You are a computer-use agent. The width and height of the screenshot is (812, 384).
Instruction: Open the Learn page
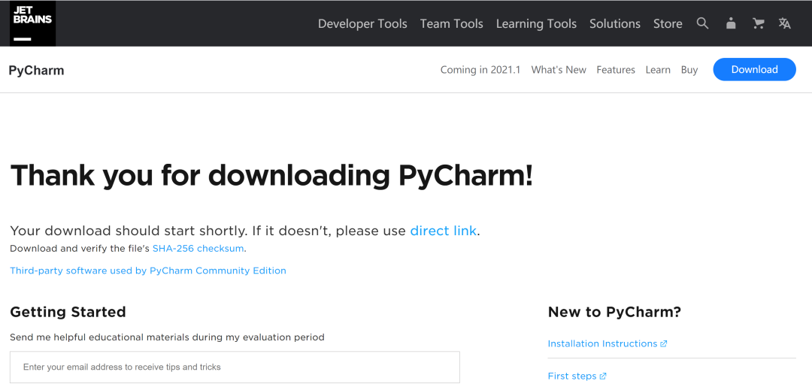(x=658, y=70)
